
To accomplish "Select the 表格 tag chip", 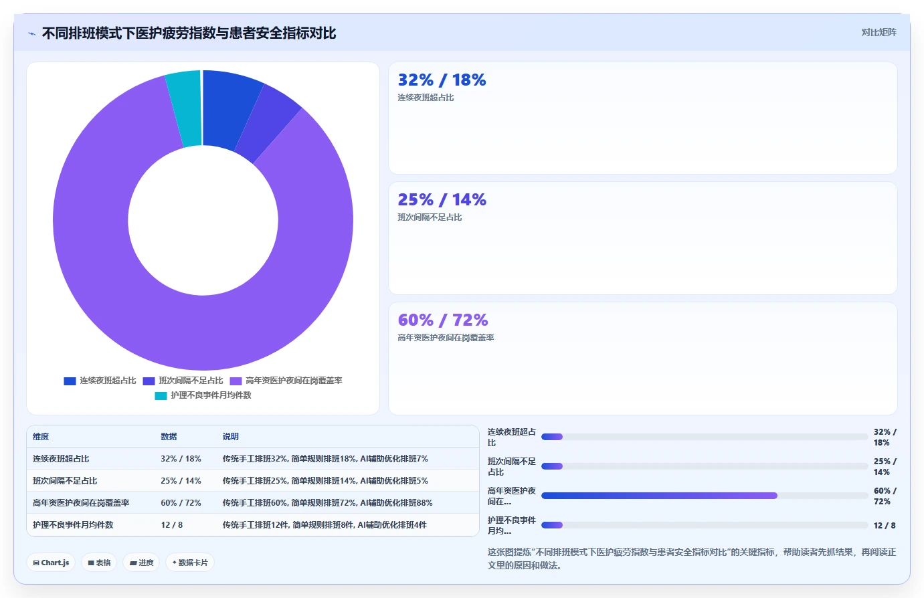I will [x=100, y=563].
